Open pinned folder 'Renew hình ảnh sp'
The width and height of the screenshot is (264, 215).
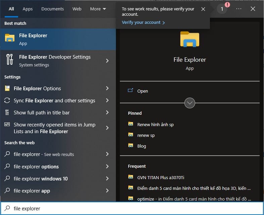pyautogui.click(x=156, y=124)
